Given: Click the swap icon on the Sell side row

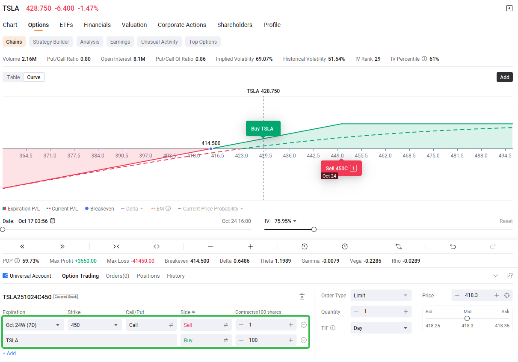Looking at the screenshot, I should [x=225, y=325].
